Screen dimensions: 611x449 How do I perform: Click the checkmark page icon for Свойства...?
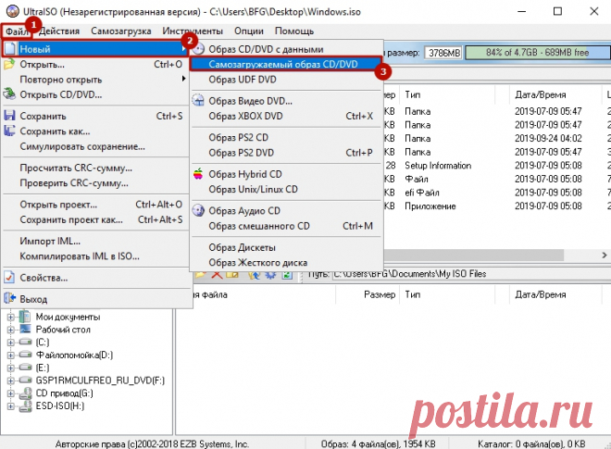coord(9,278)
